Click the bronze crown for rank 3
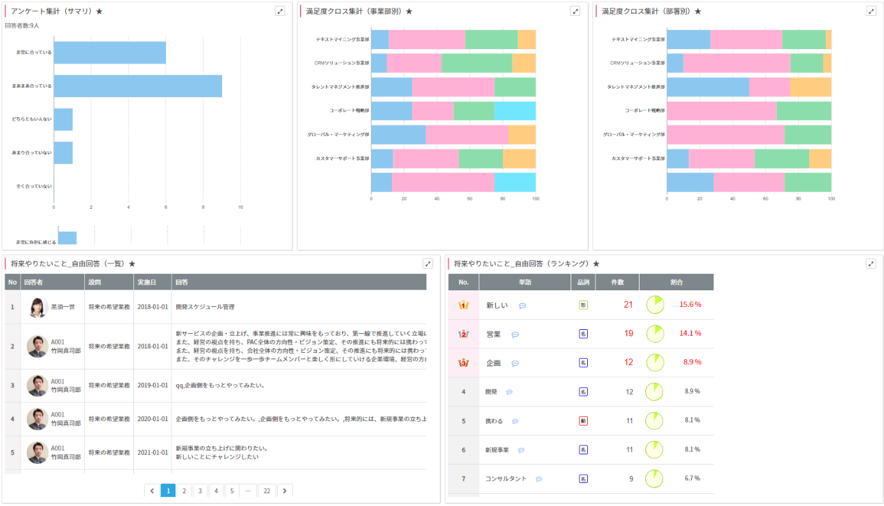 [x=463, y=362]
